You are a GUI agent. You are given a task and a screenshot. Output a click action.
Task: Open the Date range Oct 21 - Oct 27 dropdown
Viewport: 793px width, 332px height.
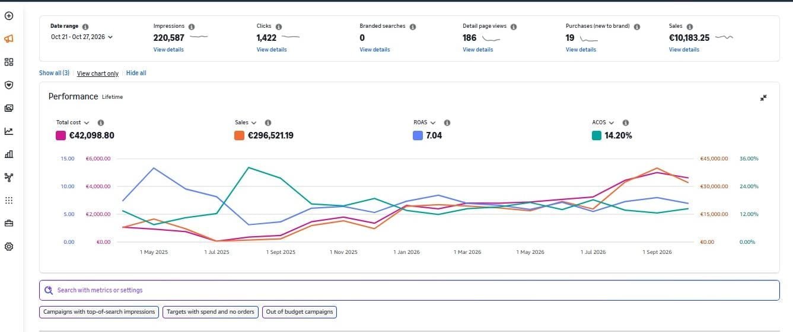[x=81, y=37]
